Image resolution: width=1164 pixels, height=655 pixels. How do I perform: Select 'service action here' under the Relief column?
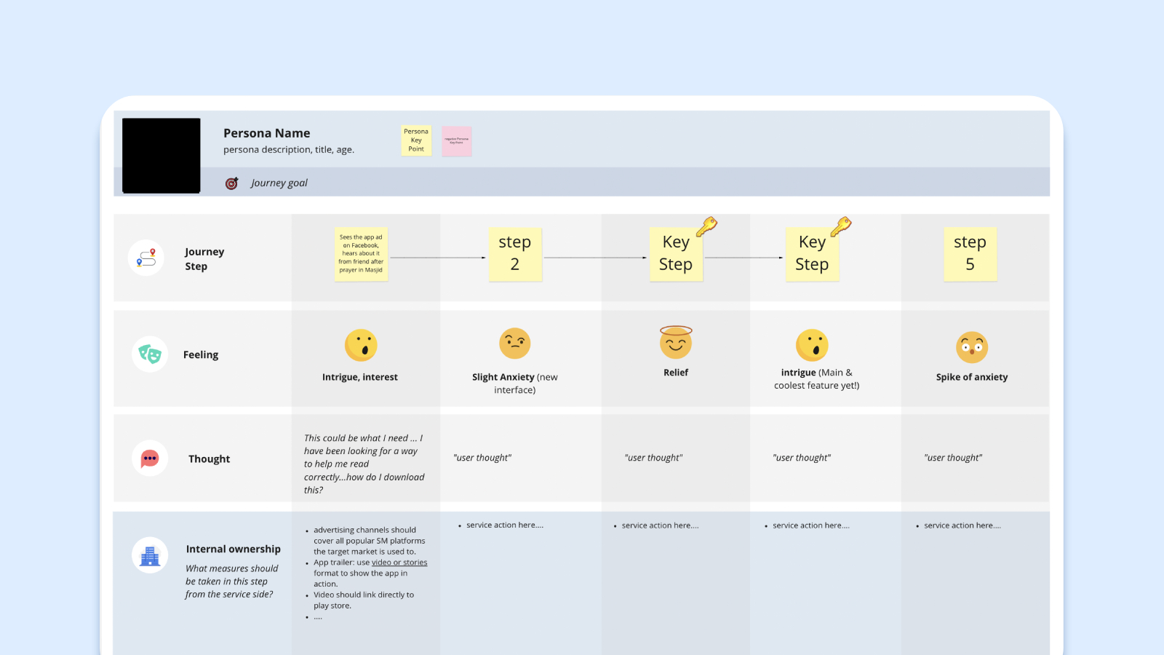tap(660, 525)
